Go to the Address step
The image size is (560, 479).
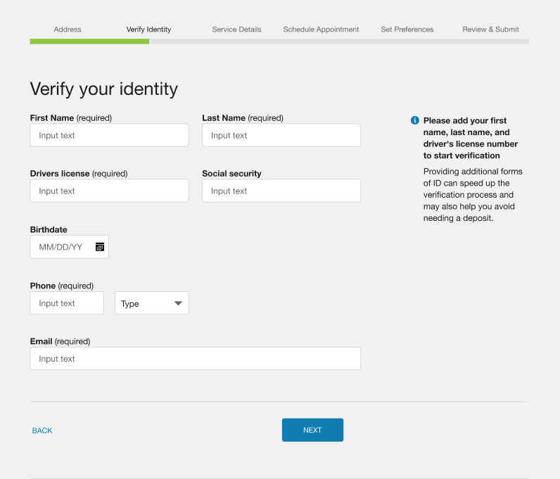(x=68, y=30)
